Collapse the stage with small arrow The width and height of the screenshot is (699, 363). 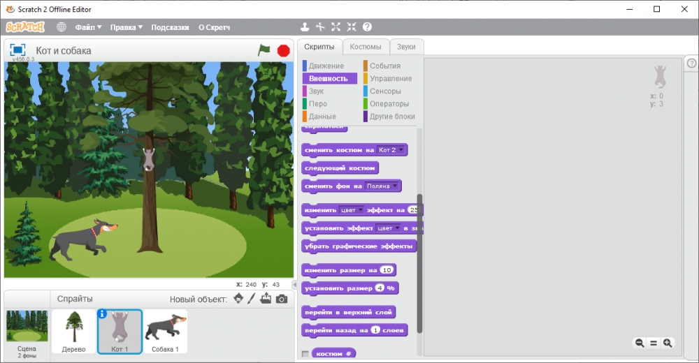(294, 284)
